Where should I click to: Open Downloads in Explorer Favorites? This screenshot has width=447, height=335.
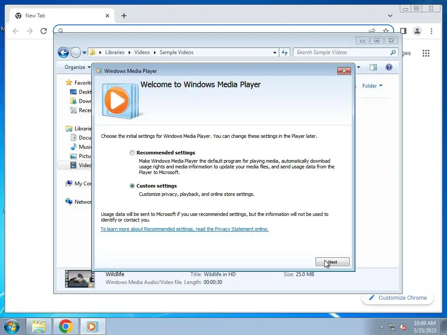81,101
